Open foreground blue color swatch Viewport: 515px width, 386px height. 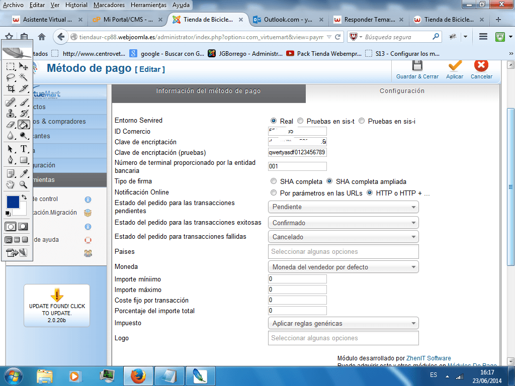pos(13,202)
